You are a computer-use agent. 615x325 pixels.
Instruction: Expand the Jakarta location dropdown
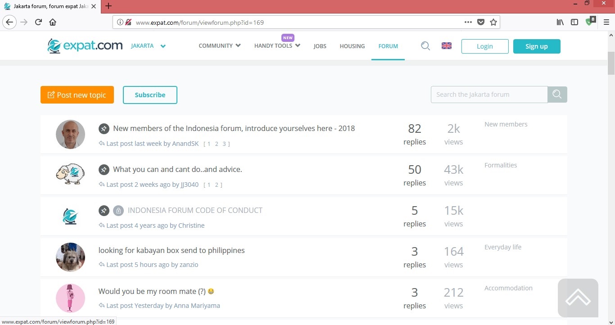point(163,46)
